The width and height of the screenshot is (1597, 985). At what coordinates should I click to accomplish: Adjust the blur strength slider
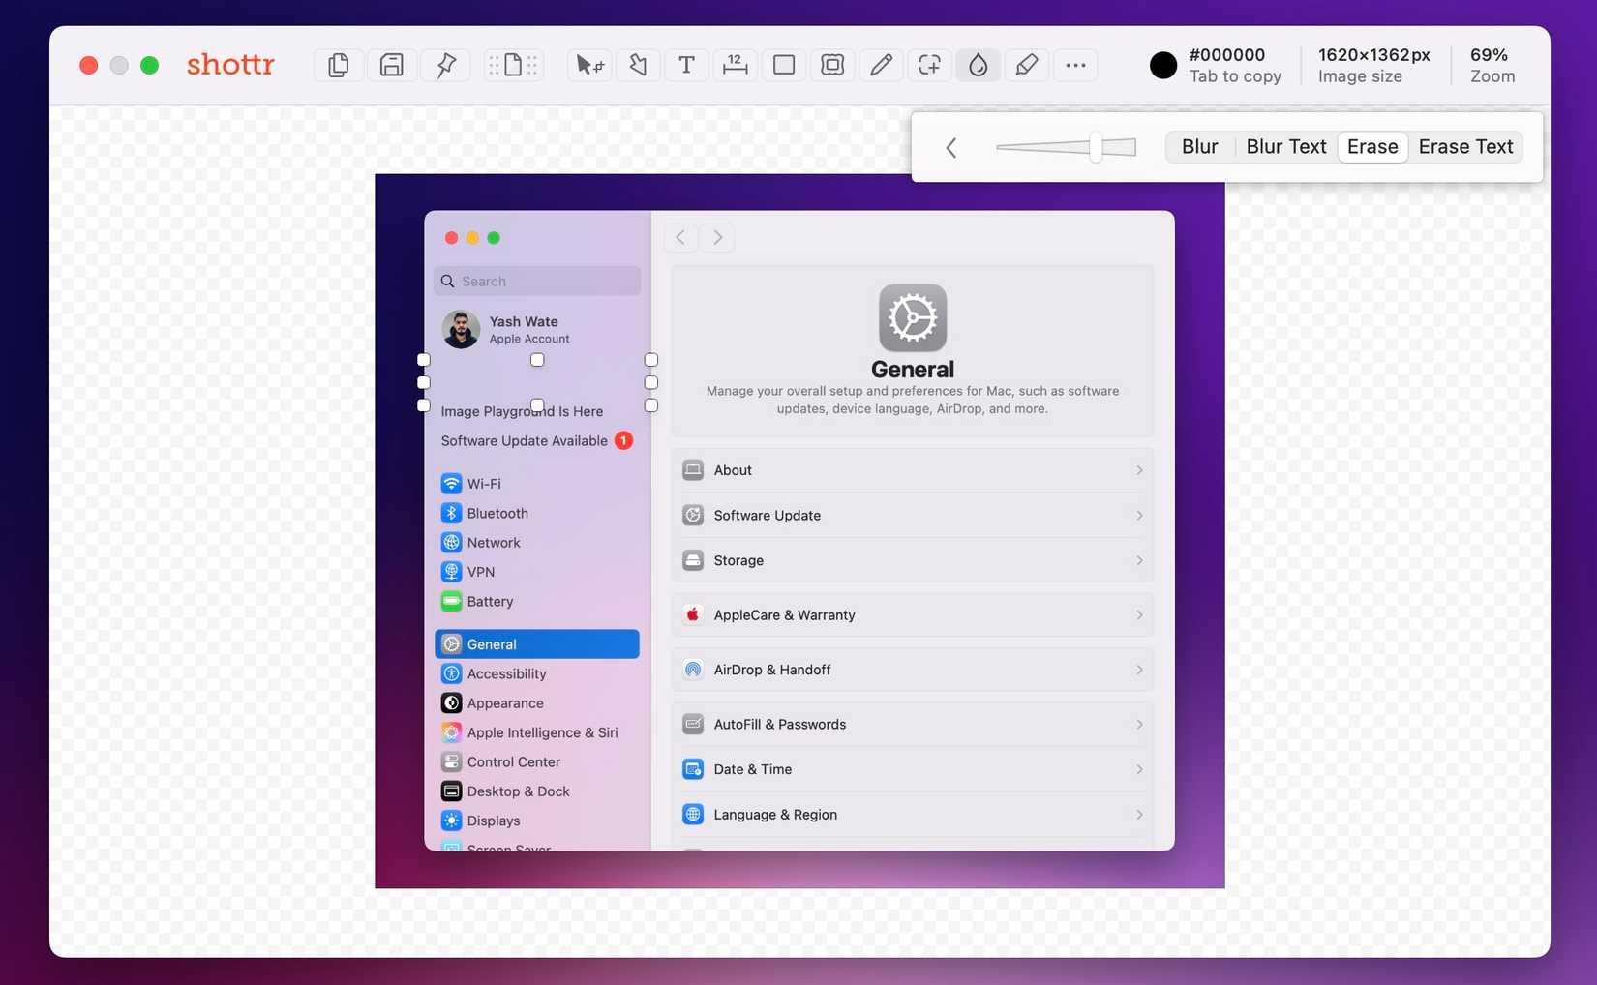click(x=1094, y=146)
